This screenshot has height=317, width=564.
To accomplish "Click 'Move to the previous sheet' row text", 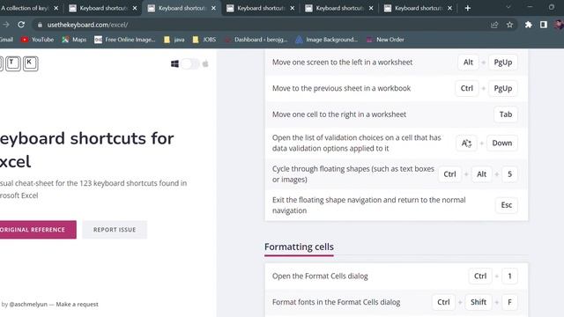I will 341,88.
